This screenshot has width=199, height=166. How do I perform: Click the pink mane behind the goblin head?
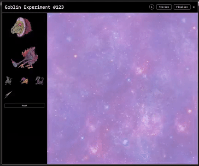click(28, 27)
